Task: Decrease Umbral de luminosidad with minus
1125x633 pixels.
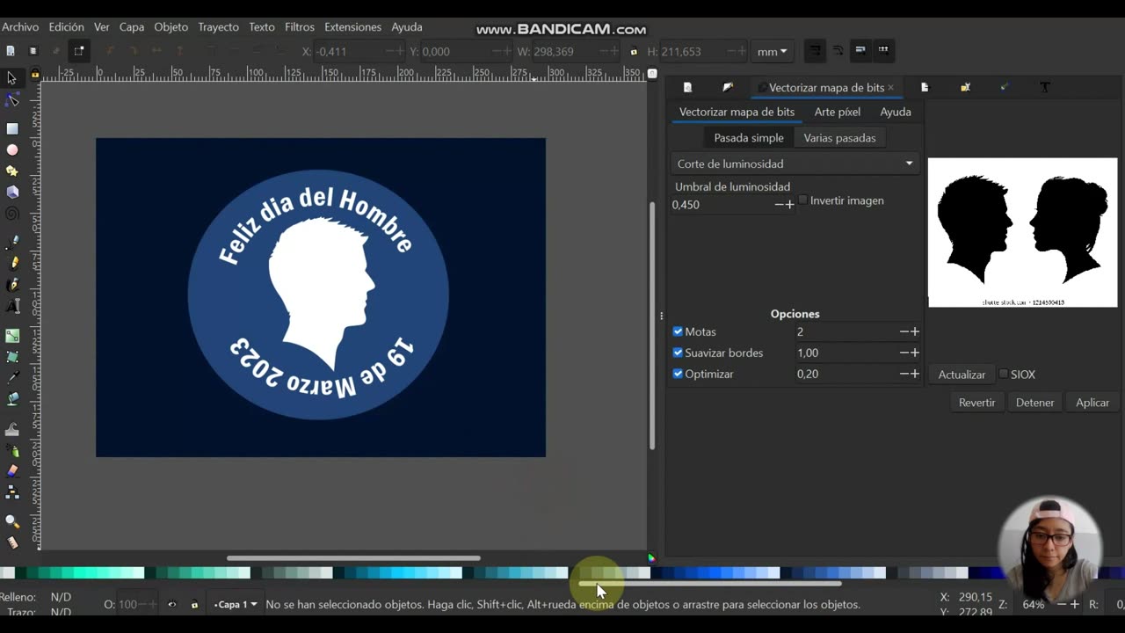Action: click(x=779, y=205)
